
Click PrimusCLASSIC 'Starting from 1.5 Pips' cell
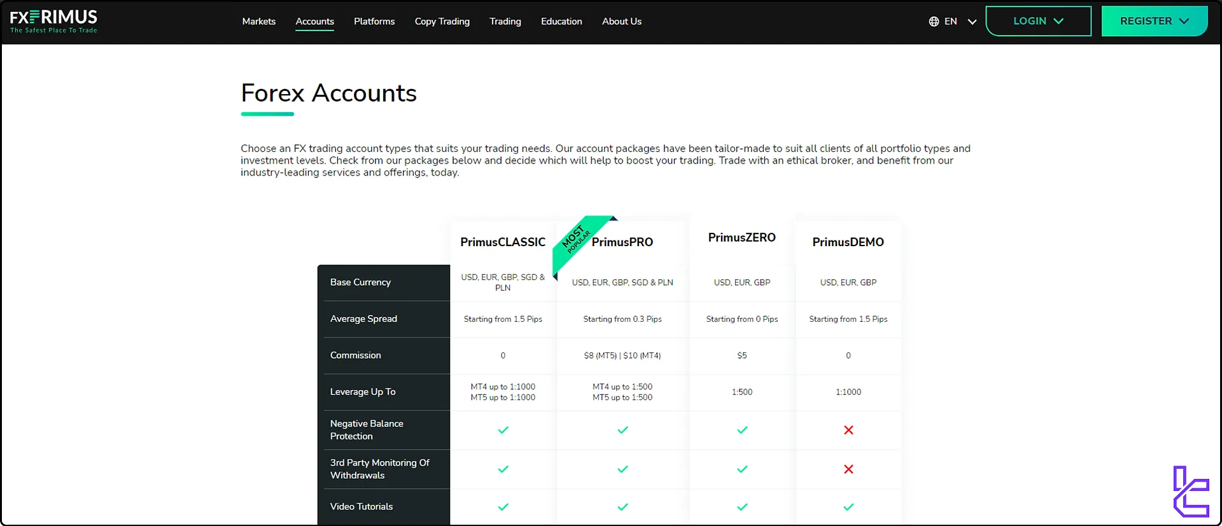[x=503, y=319]
